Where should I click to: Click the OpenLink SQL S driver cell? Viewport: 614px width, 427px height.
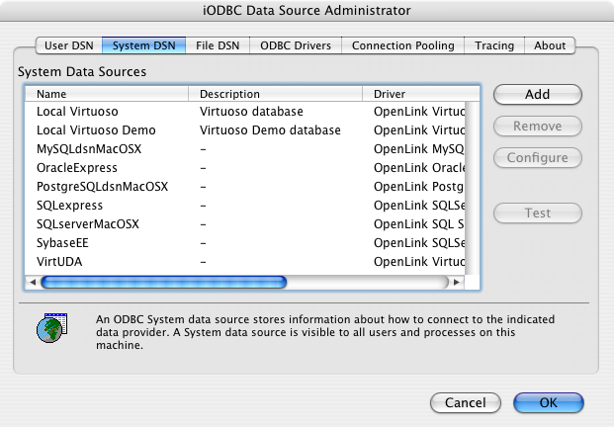[419, 224]
